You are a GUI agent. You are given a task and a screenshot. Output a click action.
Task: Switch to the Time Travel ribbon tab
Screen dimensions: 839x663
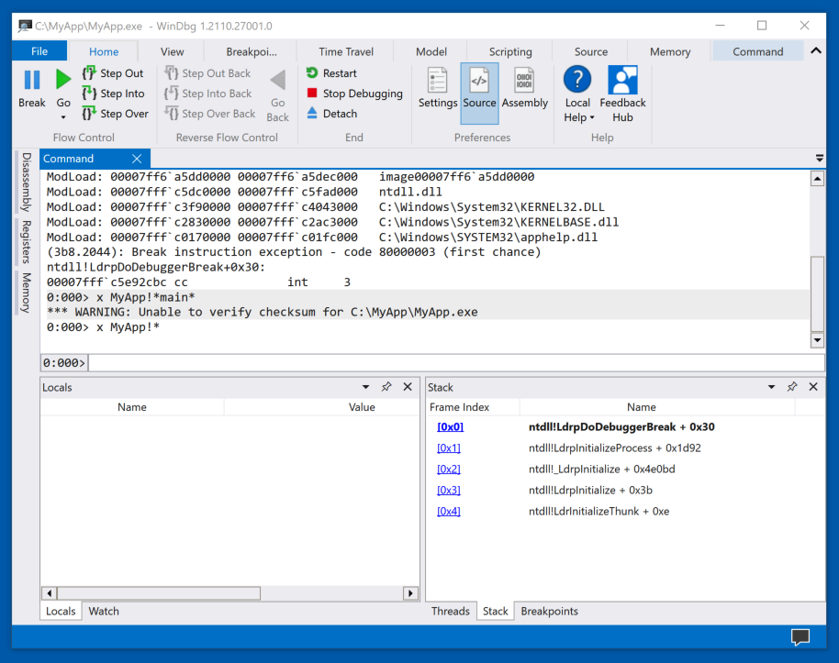[x=346, y=51]
